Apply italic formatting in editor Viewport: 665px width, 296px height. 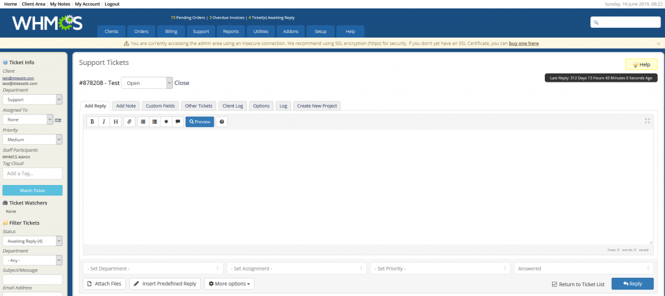[104, 121]
